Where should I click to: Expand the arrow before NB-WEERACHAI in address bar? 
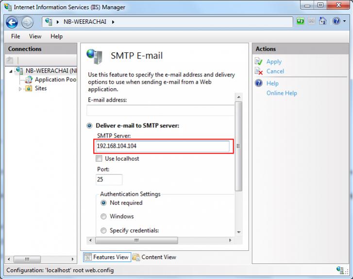[58, 22]
